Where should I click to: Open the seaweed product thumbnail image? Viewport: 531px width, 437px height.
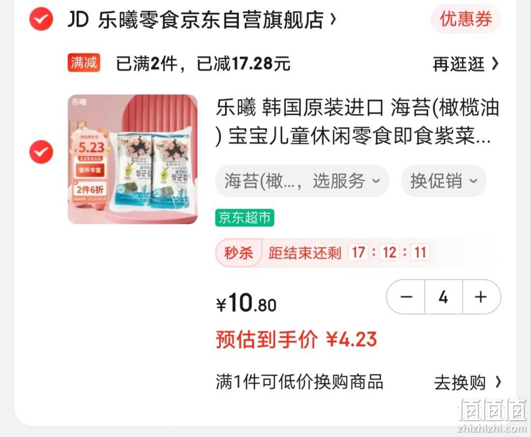pyautogui.click(x=133, y=159)
